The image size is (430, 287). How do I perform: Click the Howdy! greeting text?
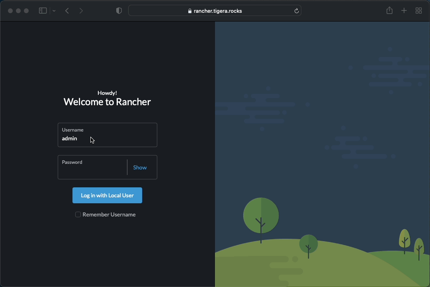107,93
